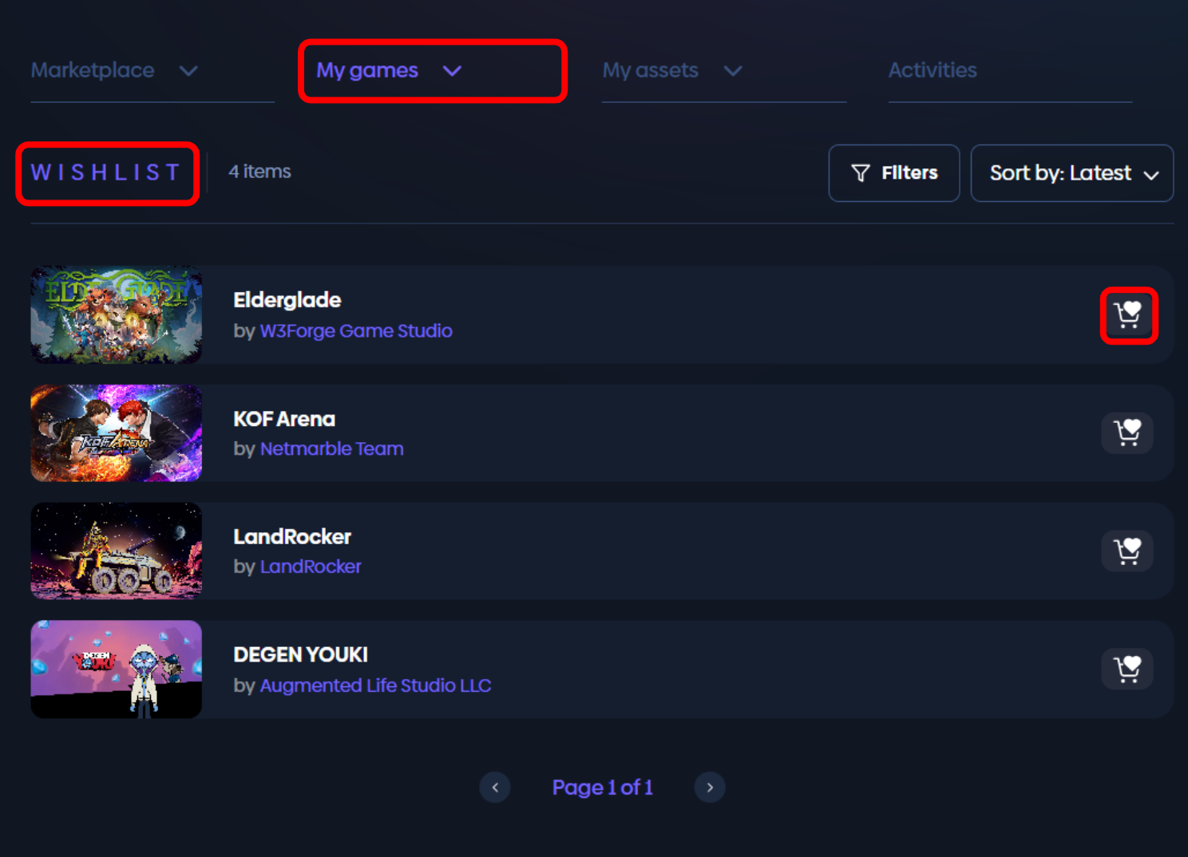Image resolution: width=1188 pixels, height=857 pixels.
Task: Visit the LandRocker developer link
Action: [311, 567]
